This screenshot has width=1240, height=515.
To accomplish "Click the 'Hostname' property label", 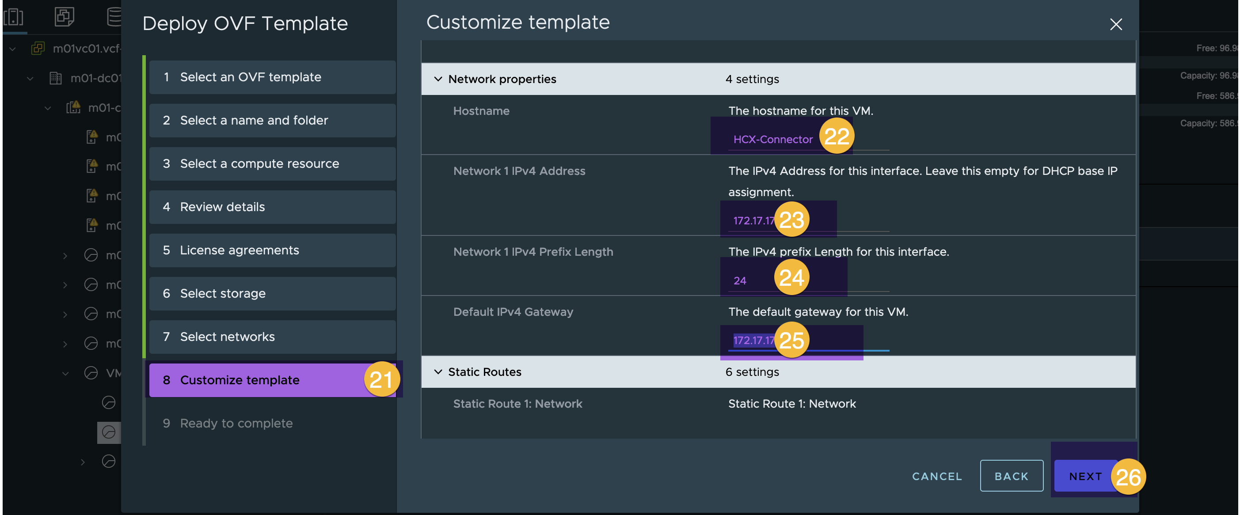I will [x=481, y=111].
